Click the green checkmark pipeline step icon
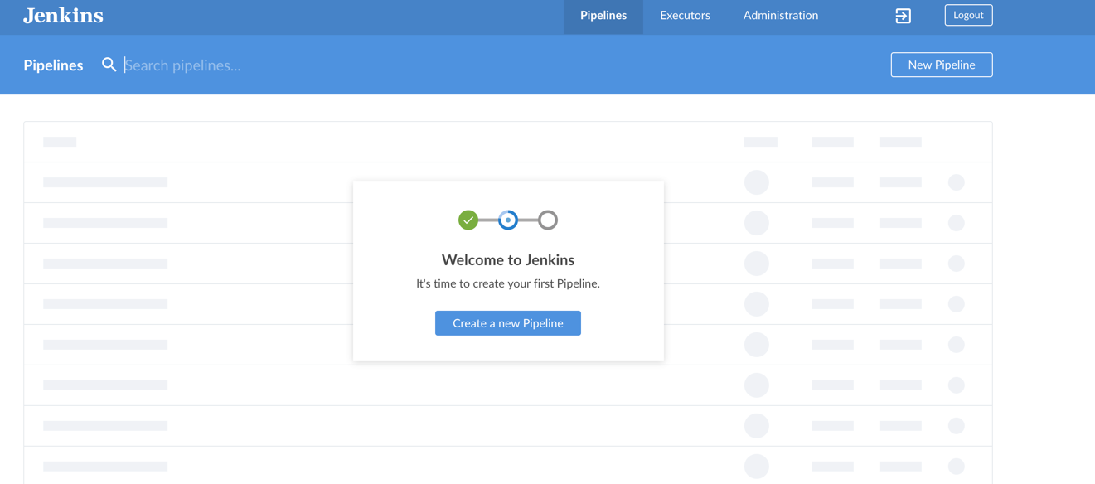The image size is (1095, 484). [x=468, y=220]
